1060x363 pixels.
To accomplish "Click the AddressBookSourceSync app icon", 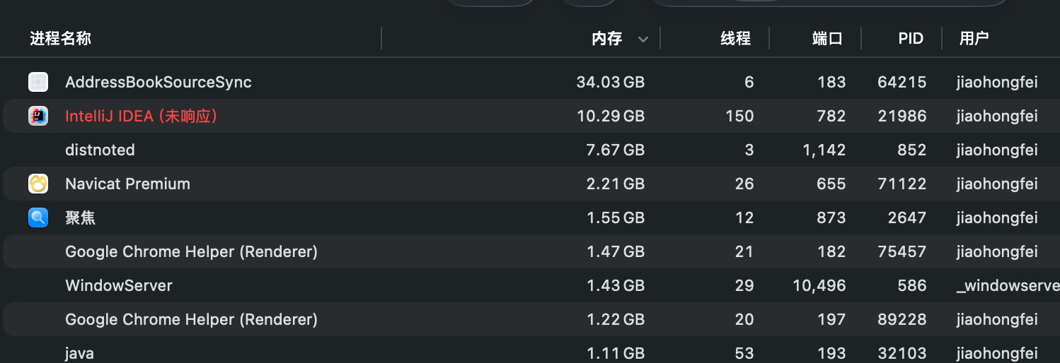I will 38,82.
